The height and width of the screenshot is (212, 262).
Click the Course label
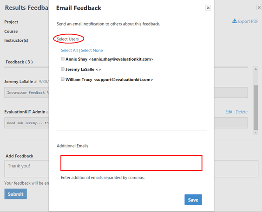click(11, 31)
